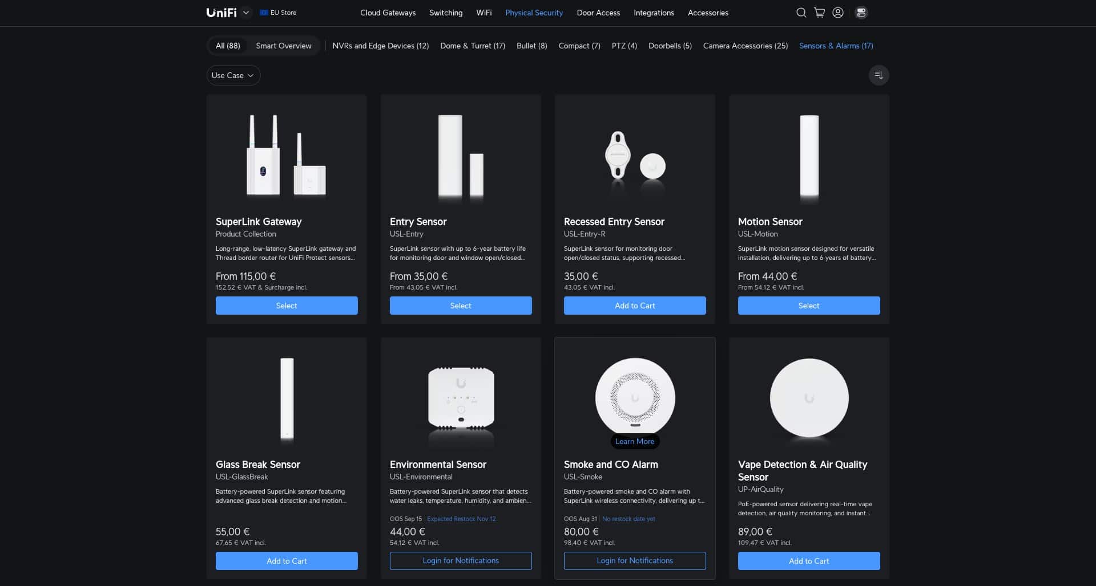Viewport: 1096px width, 586px height.
Task: Open Entry Sensor title link
Action: 418,222
